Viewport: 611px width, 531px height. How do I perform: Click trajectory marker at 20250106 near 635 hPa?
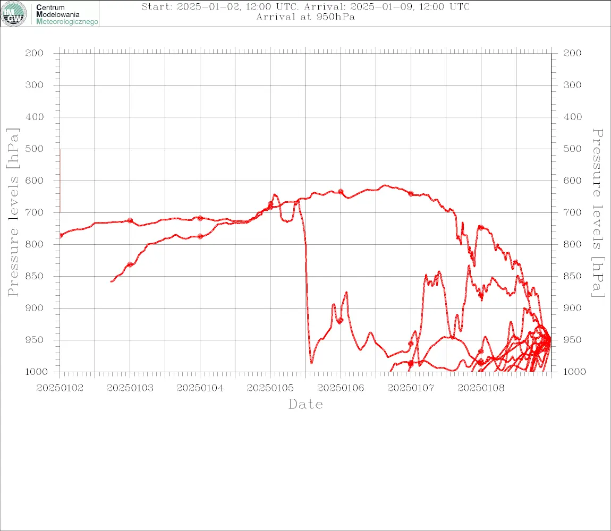click(x=341, y=192)
